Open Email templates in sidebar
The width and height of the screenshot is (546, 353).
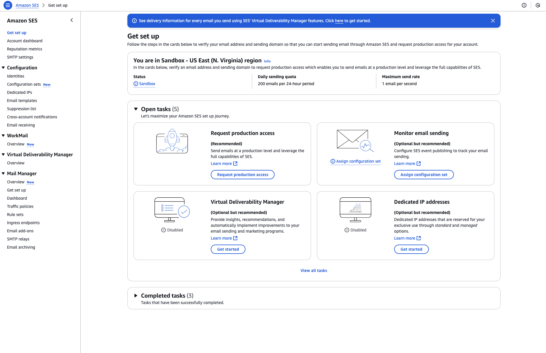pyautogui.click(x=22, y=101)
